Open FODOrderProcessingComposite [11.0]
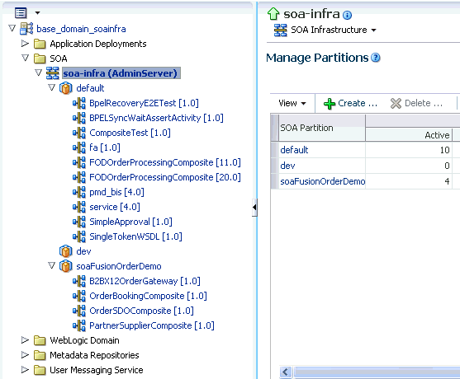 point(165,162)
